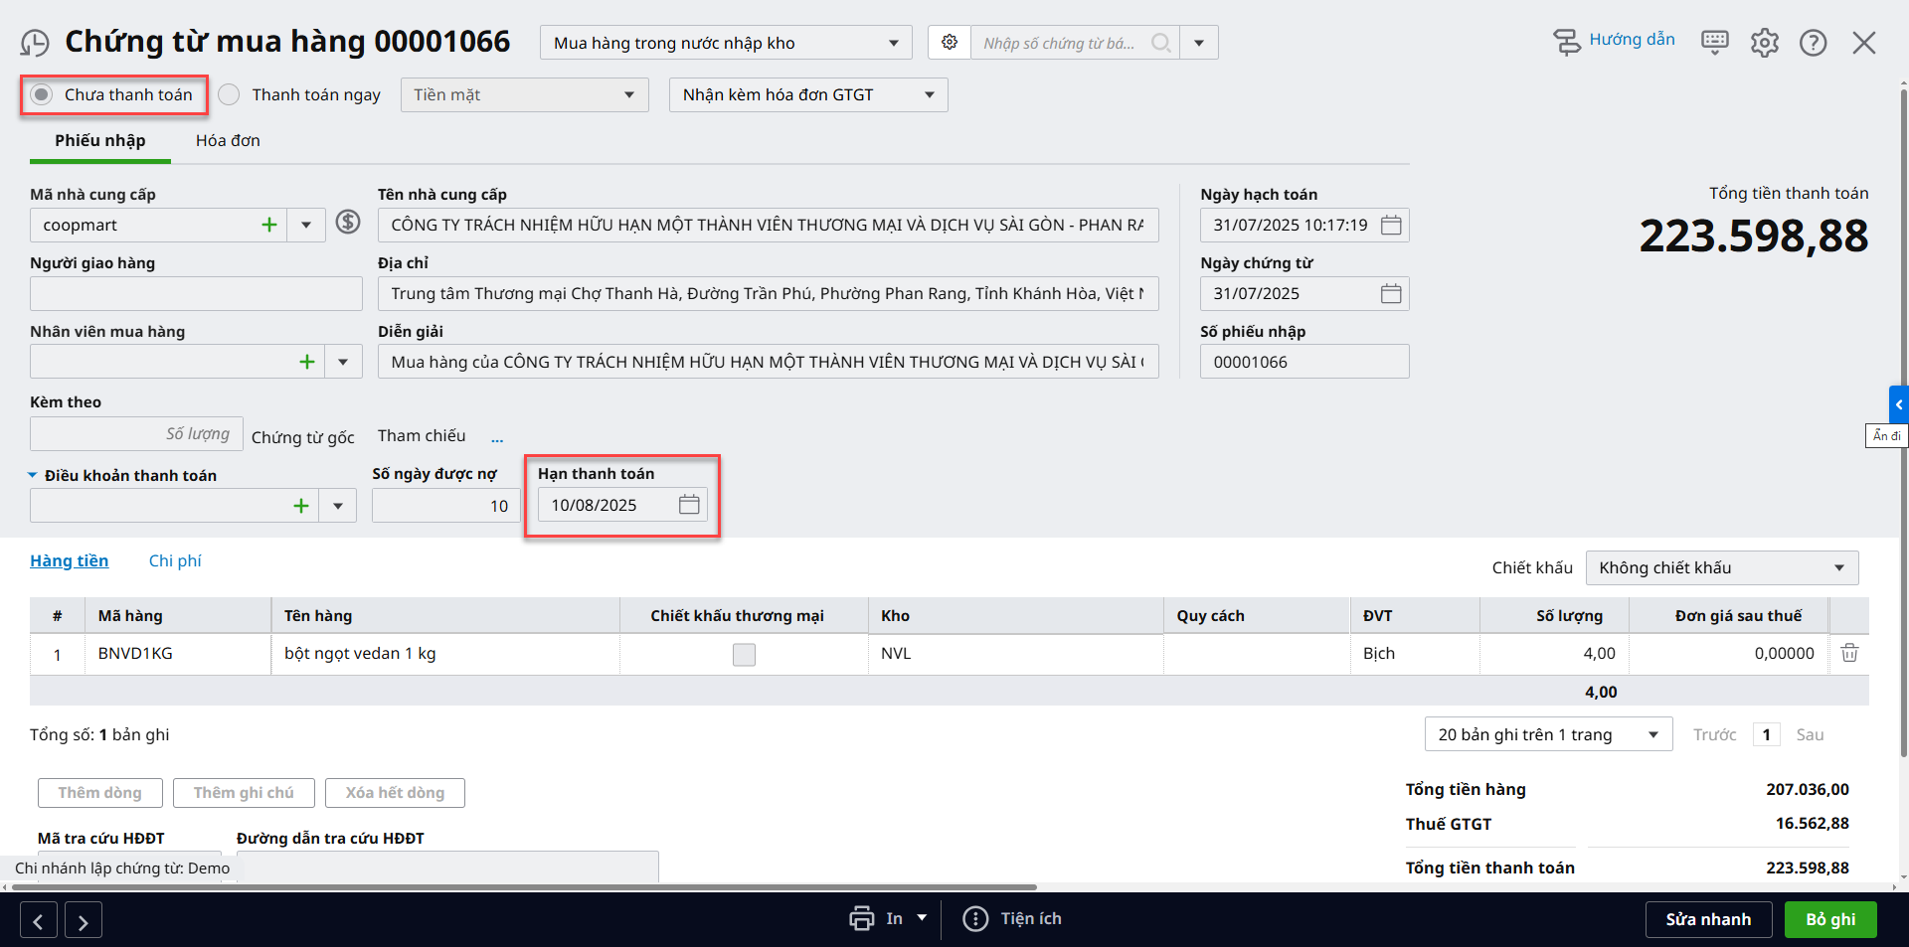Add a new supplier with plus icon
Viewport: 1909px width, 947px height.
tap(269, 226)
